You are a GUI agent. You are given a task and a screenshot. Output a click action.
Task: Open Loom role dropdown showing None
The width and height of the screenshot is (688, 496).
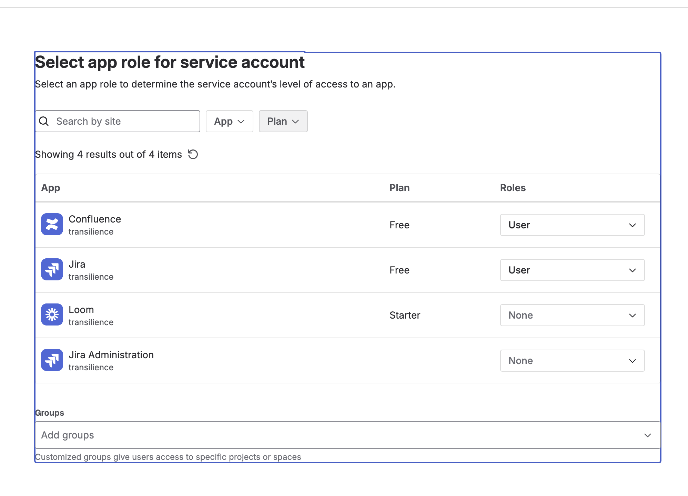(x=572, y=315)
